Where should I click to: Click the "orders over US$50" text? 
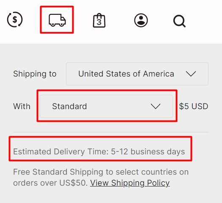tap(50, 183)
